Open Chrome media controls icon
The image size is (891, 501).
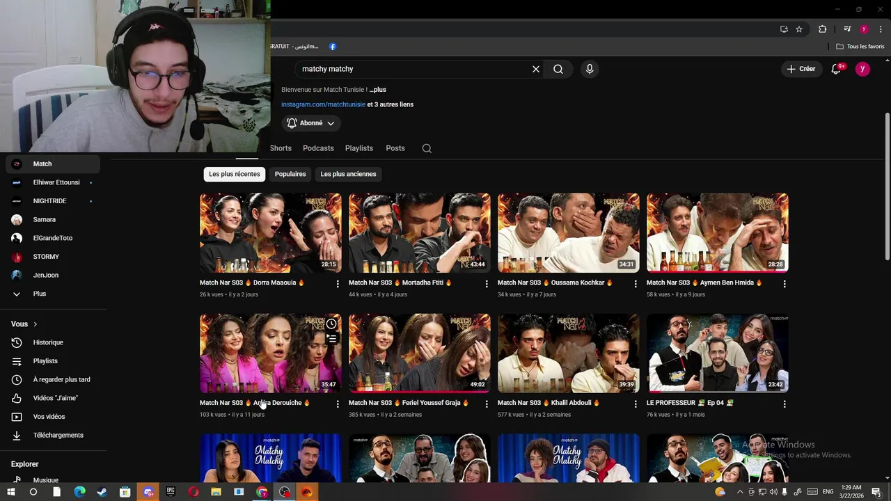(847, 29)
